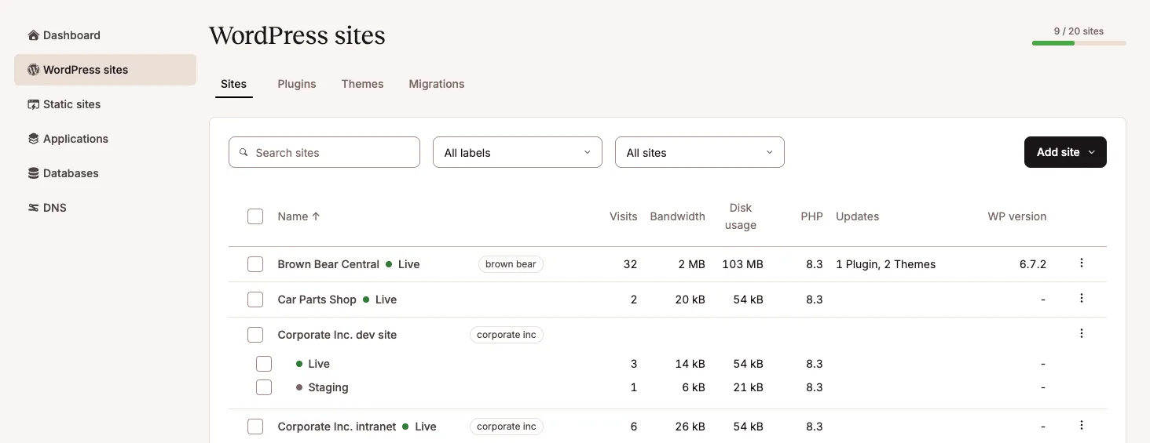Open the All sites dropdown

(x=700, y=152)
